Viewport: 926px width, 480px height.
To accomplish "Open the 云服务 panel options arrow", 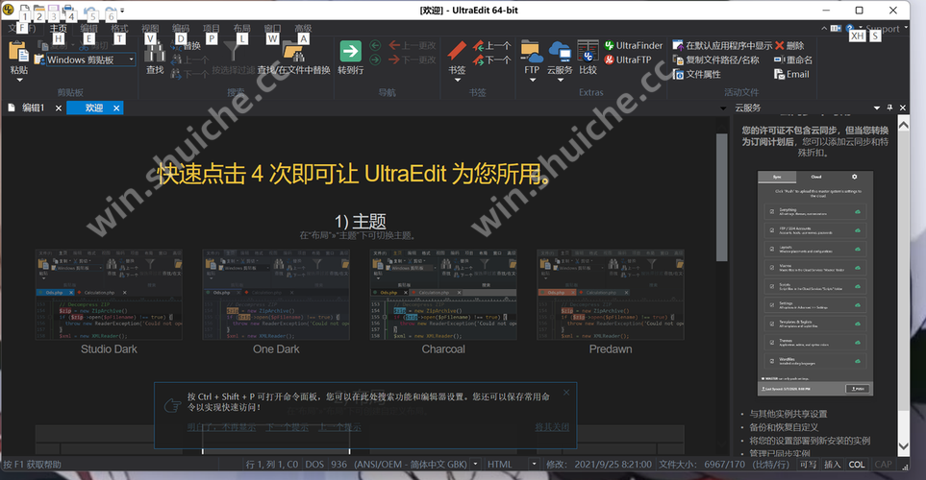I will click(x=877, y=108).
